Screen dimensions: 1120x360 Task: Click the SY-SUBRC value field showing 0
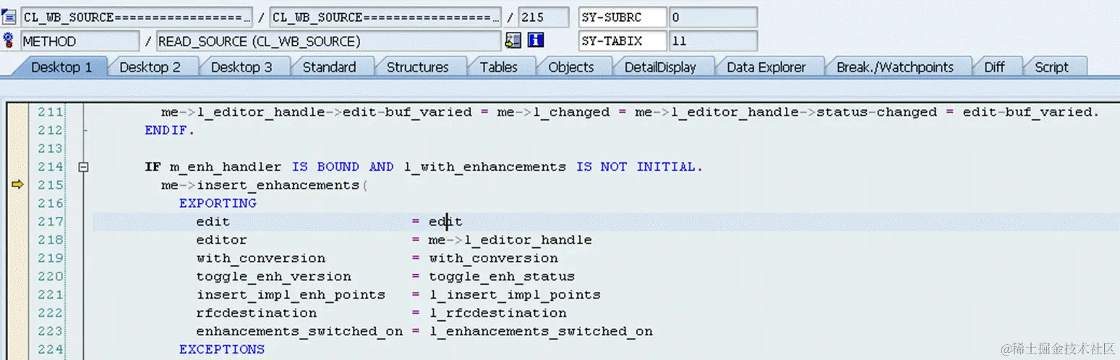[x=713, y=17]
